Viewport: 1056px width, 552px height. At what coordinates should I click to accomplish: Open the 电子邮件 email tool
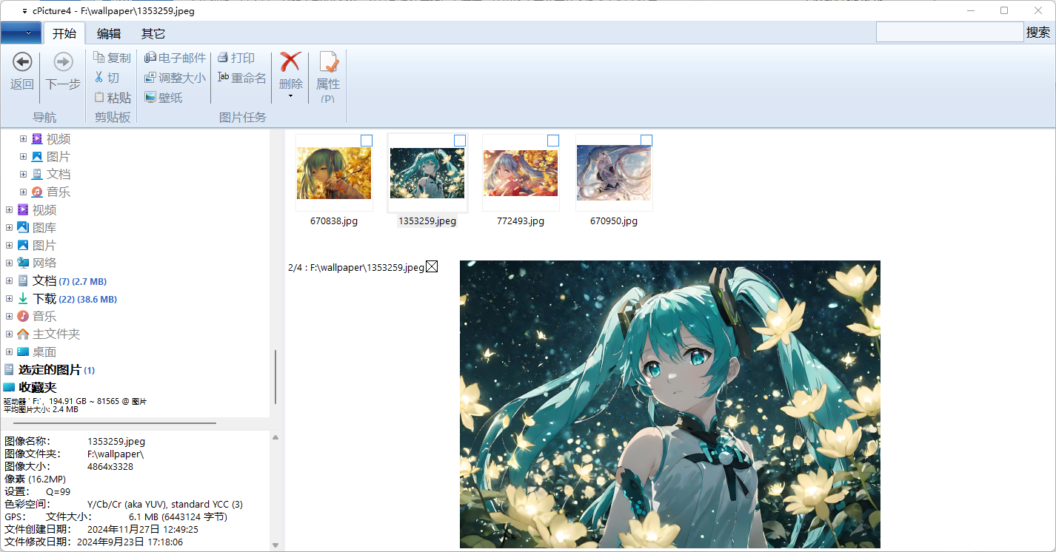(174, 57)
